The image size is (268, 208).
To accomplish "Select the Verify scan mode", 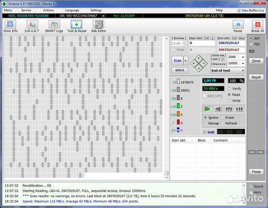I will pos(229,89).
